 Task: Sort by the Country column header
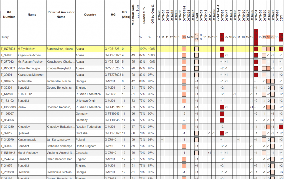point(90,15)
